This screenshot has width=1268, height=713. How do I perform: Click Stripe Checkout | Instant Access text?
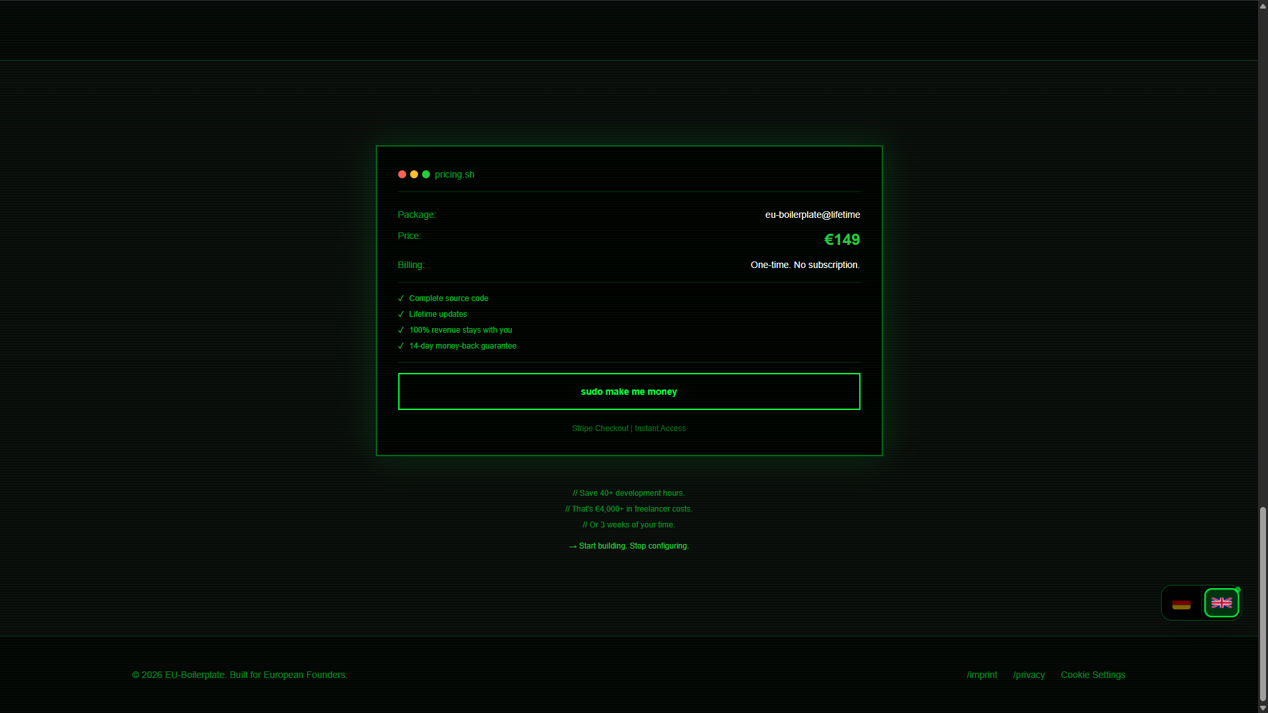[629, 428]
